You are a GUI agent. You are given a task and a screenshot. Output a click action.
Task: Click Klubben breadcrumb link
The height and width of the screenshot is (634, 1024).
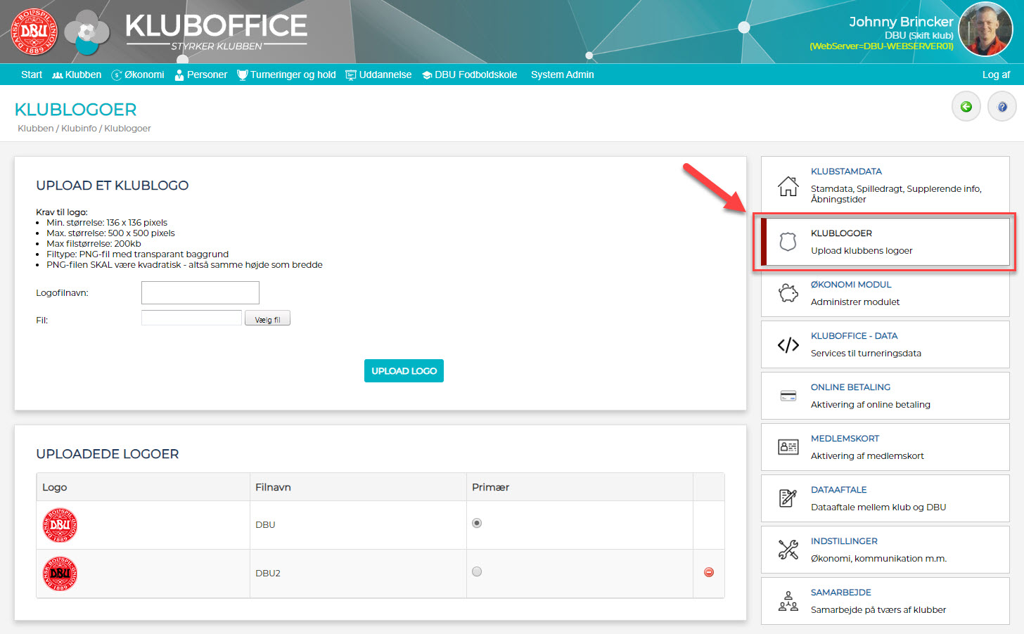pyautogui.click(x=35, y=129)
